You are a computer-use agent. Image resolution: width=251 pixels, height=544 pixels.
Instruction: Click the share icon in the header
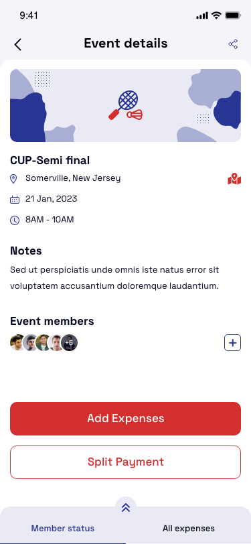(x=233, y=44)
